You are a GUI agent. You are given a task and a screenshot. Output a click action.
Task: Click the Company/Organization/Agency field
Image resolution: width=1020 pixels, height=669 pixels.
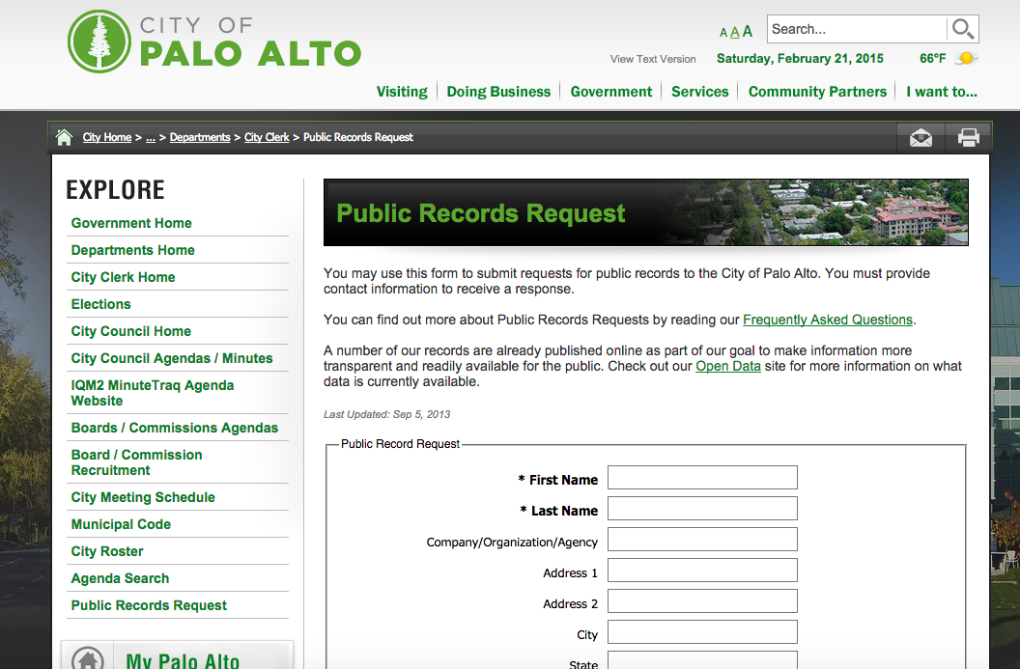tap(702, 539)
